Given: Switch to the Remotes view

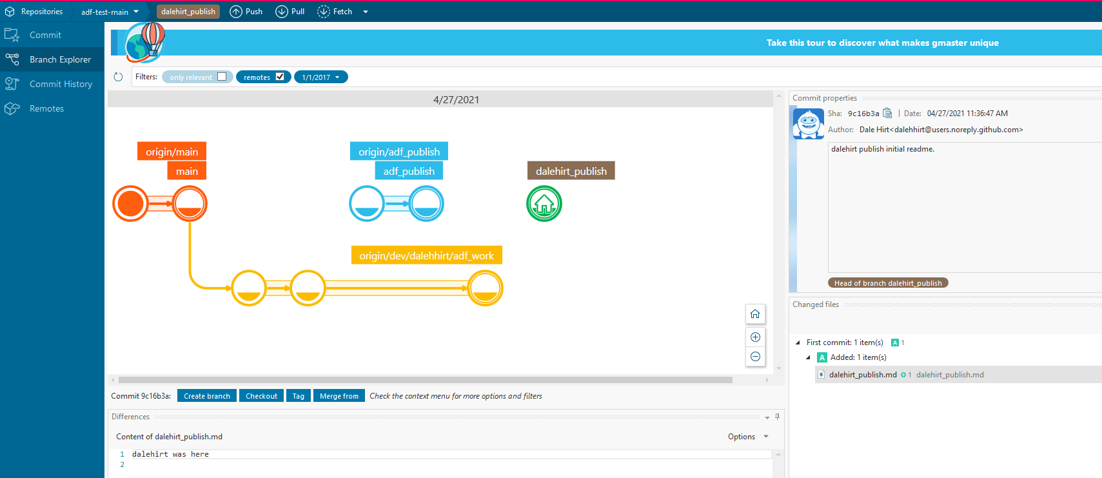Looking at the screenshot, I should (x=46, y=108).
